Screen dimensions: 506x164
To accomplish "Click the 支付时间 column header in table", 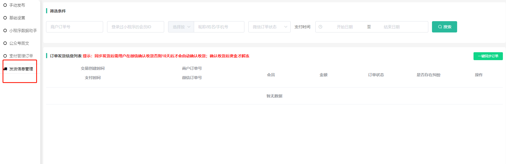I will (x=93, y=78).
